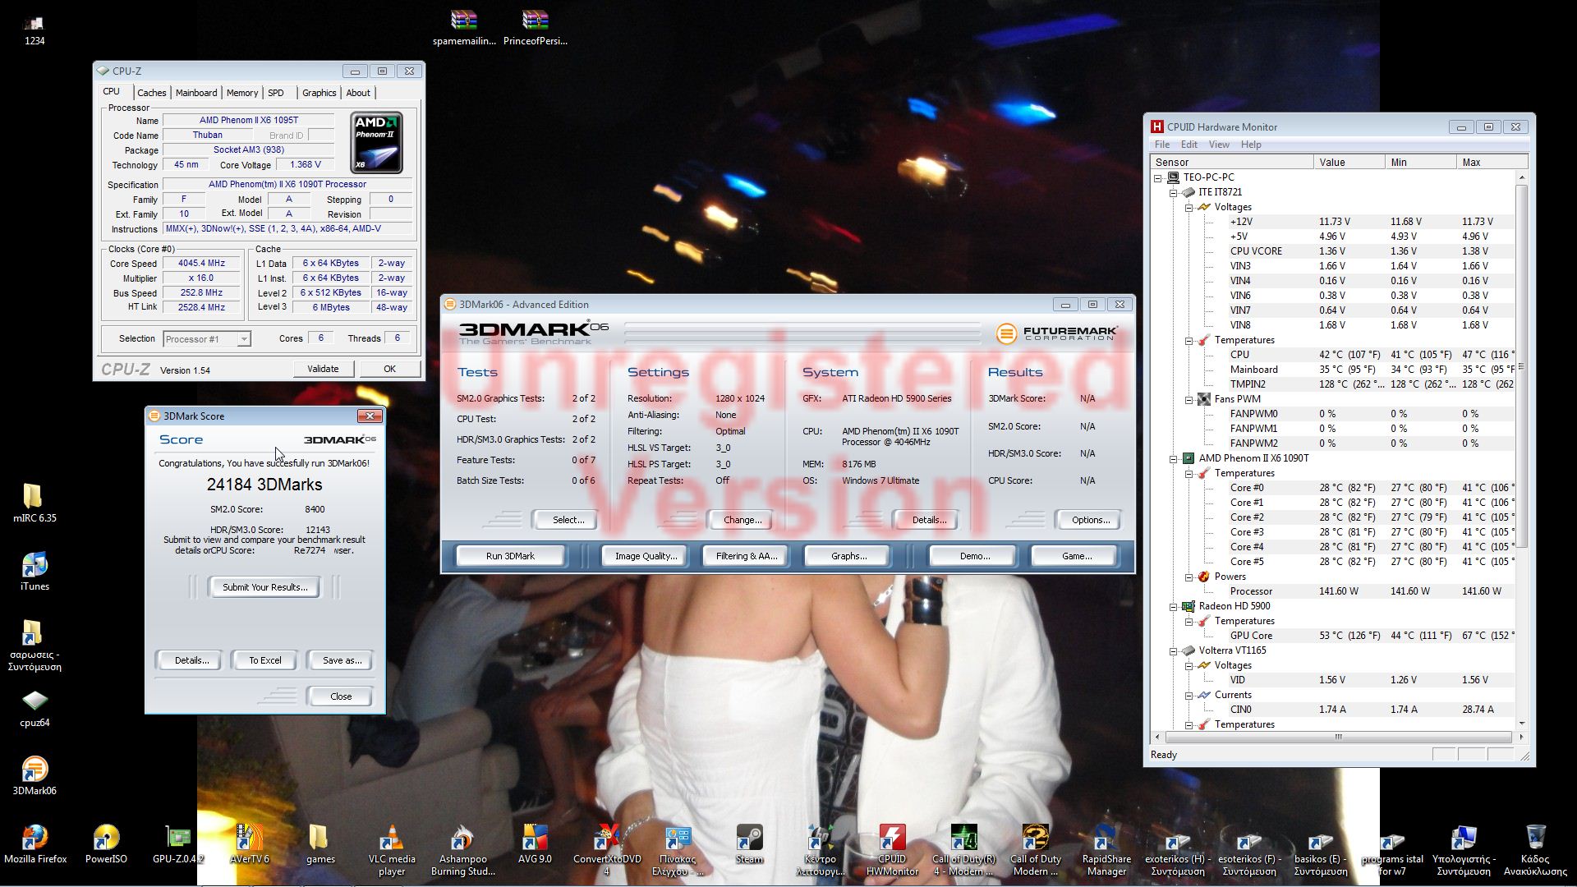Screen dimensions: 1577x887
Task: Collapse the ITE Voltages branch
Action: pos(1188,207)
